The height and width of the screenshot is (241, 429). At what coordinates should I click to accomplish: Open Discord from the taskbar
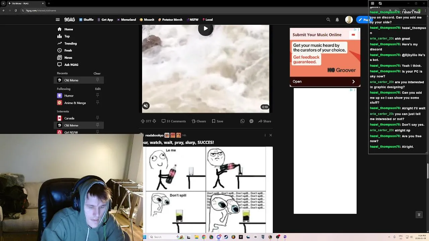(219, 237)
